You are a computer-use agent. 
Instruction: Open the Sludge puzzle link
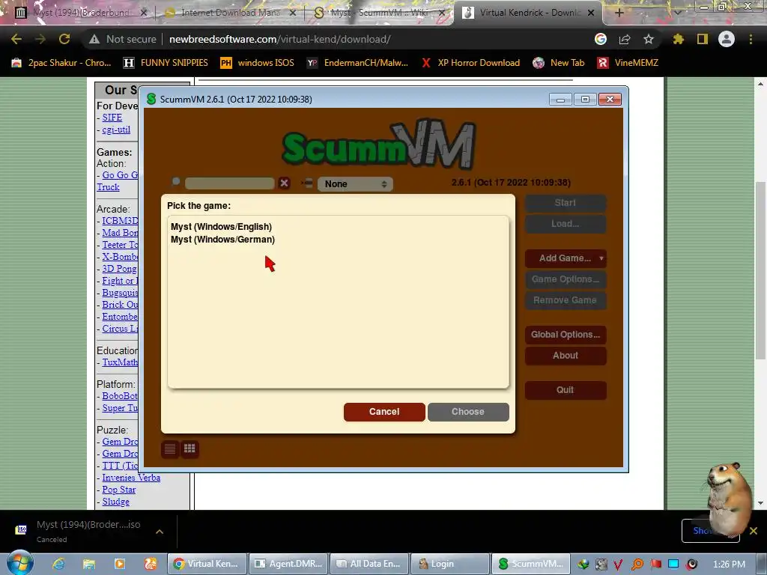(116, 502)
